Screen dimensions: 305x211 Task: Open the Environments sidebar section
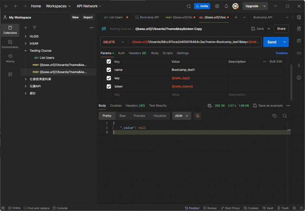click(x=10, y=44)
